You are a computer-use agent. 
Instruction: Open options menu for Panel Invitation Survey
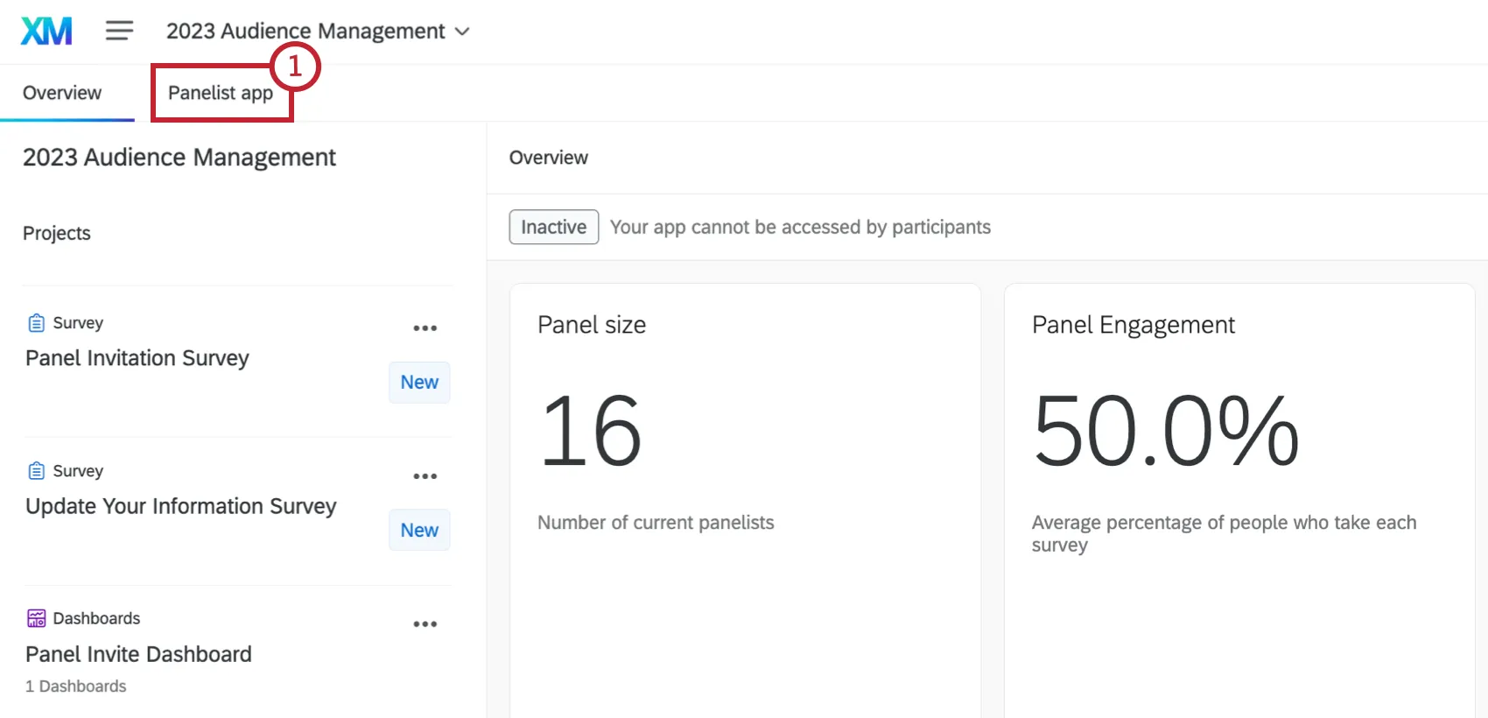(x=425, y=328)
